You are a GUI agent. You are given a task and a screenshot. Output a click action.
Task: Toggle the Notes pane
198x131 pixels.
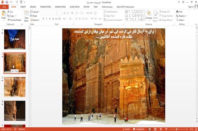click(x=126, y=129)
